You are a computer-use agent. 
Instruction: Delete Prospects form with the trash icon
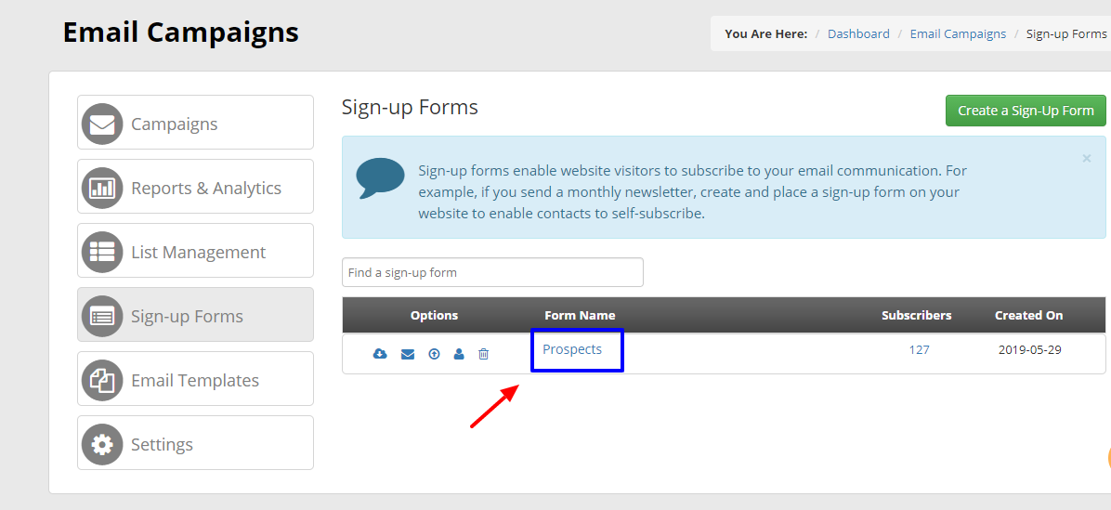pyautogui.click(x=483, y=353)
